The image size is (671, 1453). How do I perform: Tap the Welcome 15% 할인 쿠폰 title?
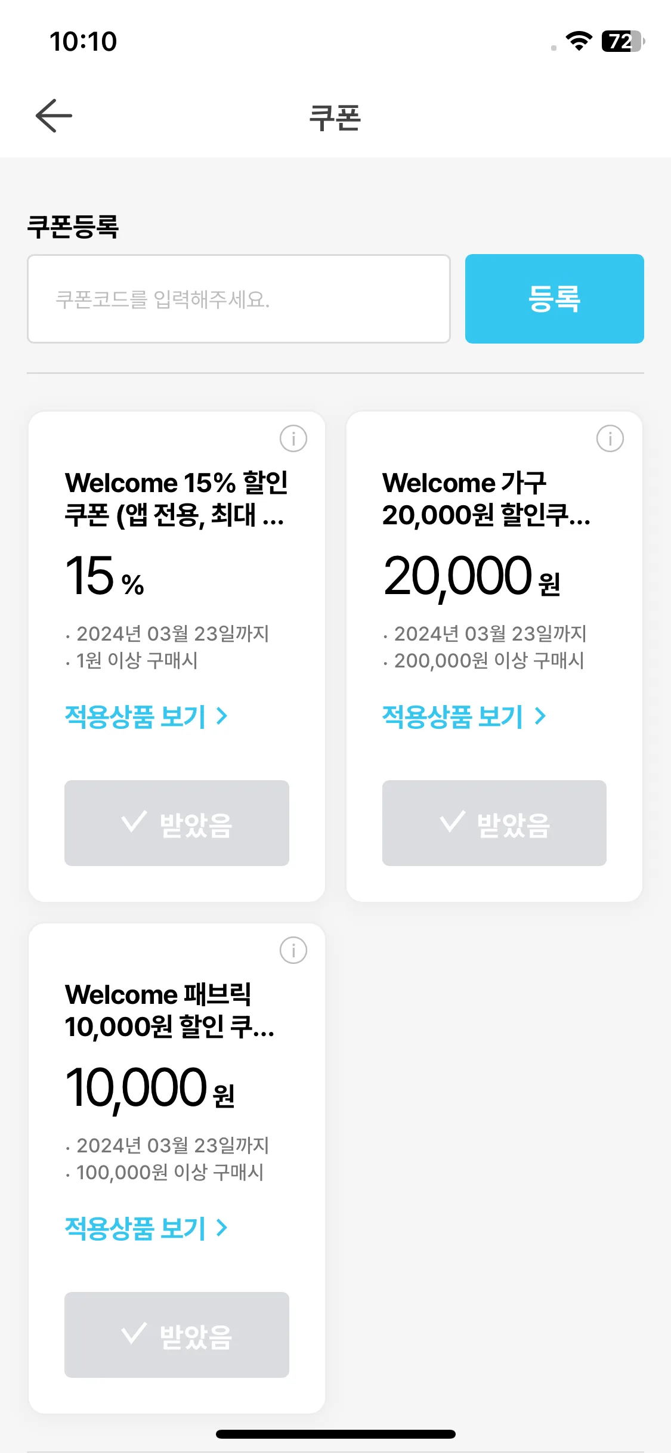point(177,499)
